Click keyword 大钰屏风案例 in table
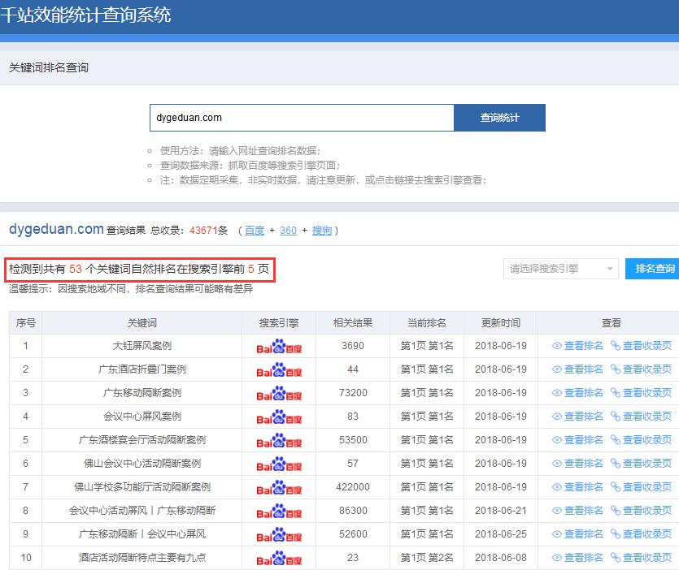 (x=141, y=346)
